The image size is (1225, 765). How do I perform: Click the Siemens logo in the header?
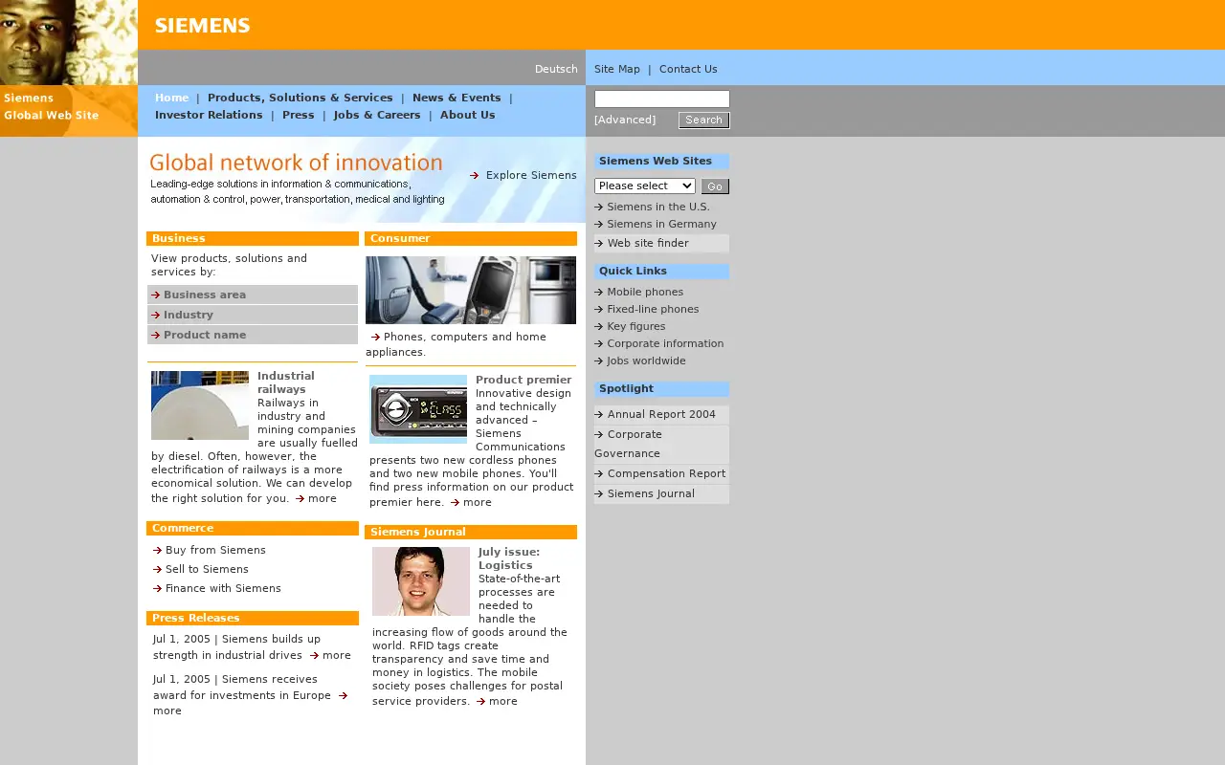[202, 26]
